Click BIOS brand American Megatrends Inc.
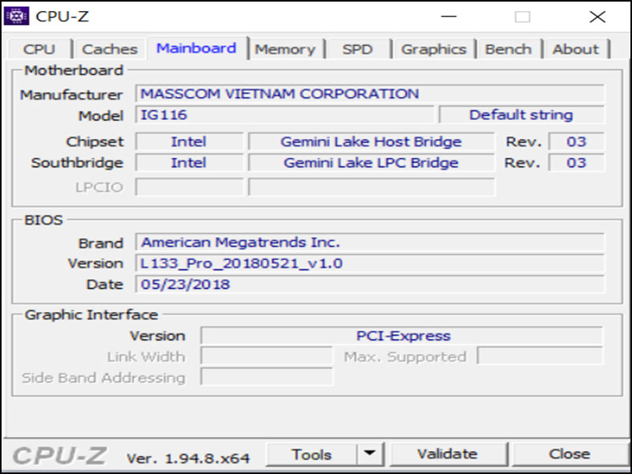632x474 pixels. (370, 243)
